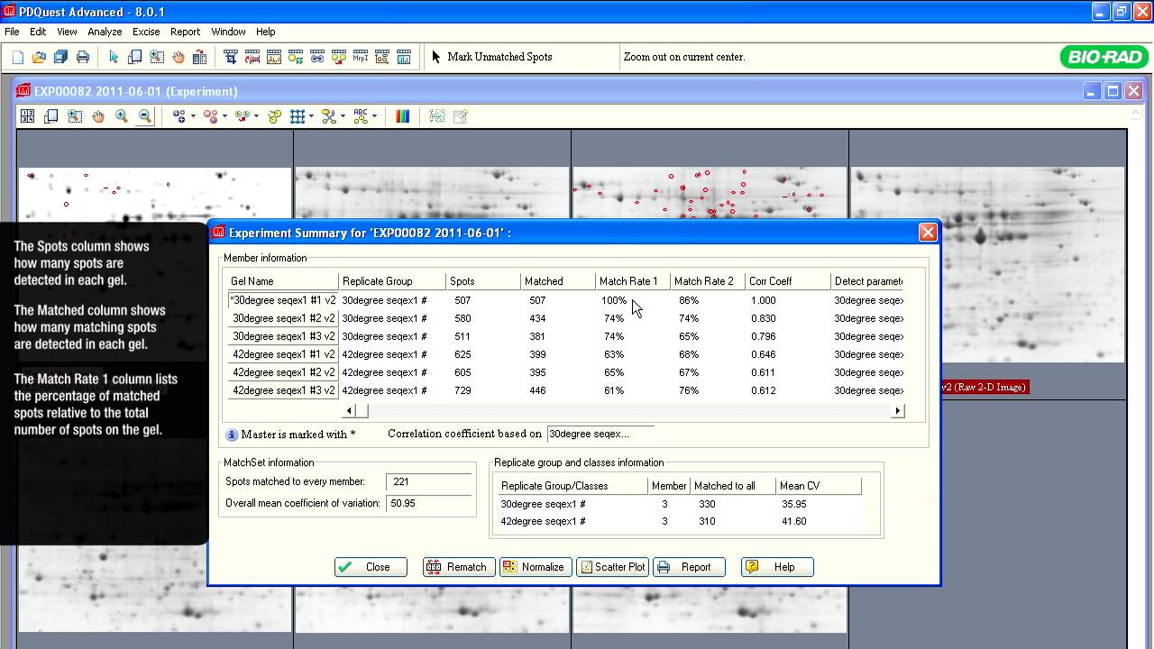Screen dimensions: 1154x649
Task: Click the Gel Name column header
Action: [x=283, y=281]
